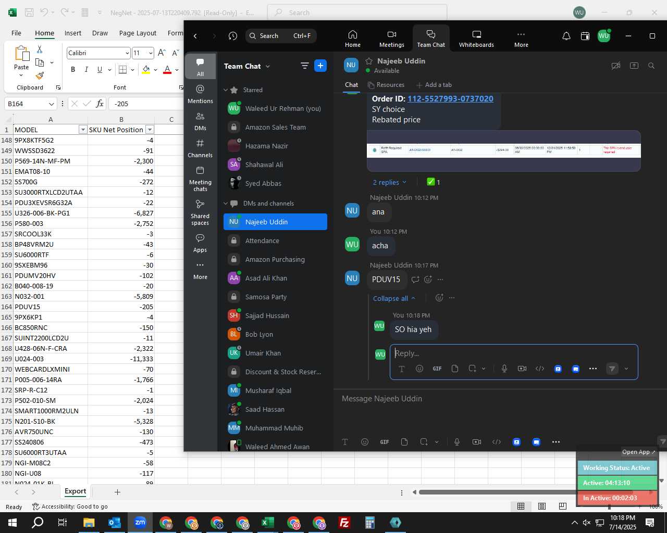667x533 pixels.
Task: Toggle Underline in Excel ribbon
Action: coord(100,70)
